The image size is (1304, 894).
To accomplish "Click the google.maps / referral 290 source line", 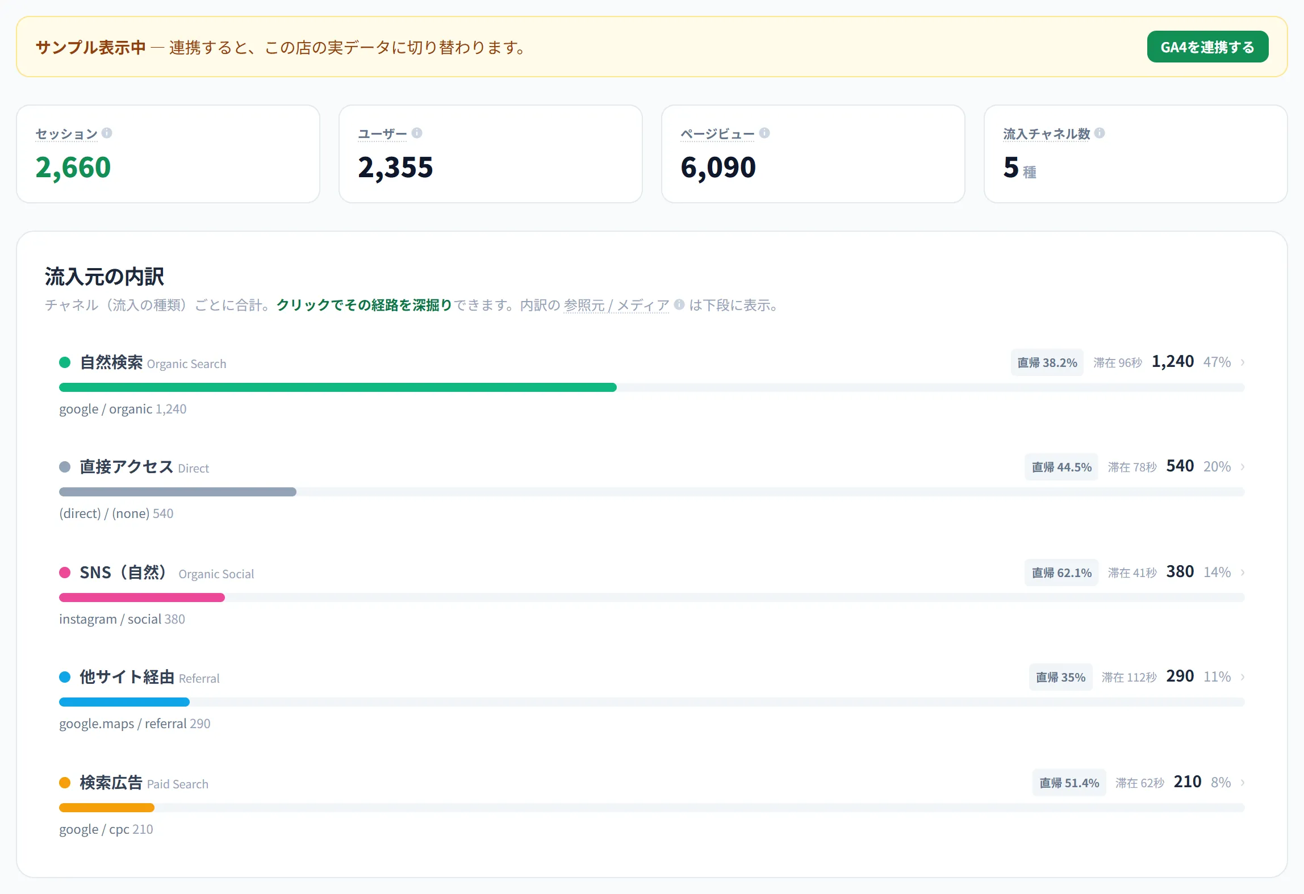I will coord(135,724).
